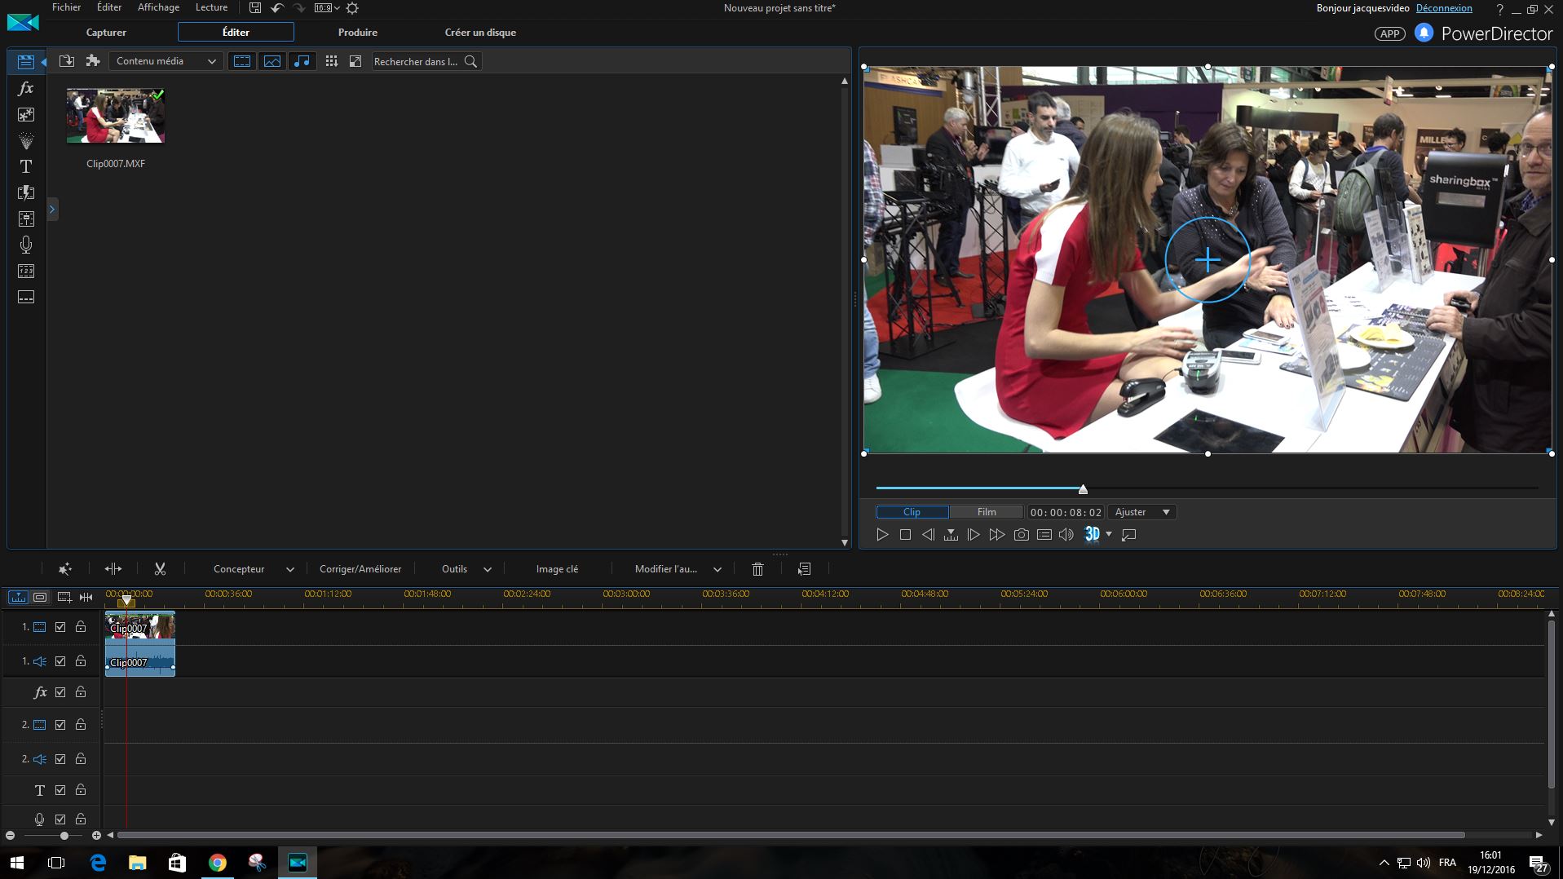Click the timeline horizontal scrollbar
1563x879 pixels.
point(791,835)
